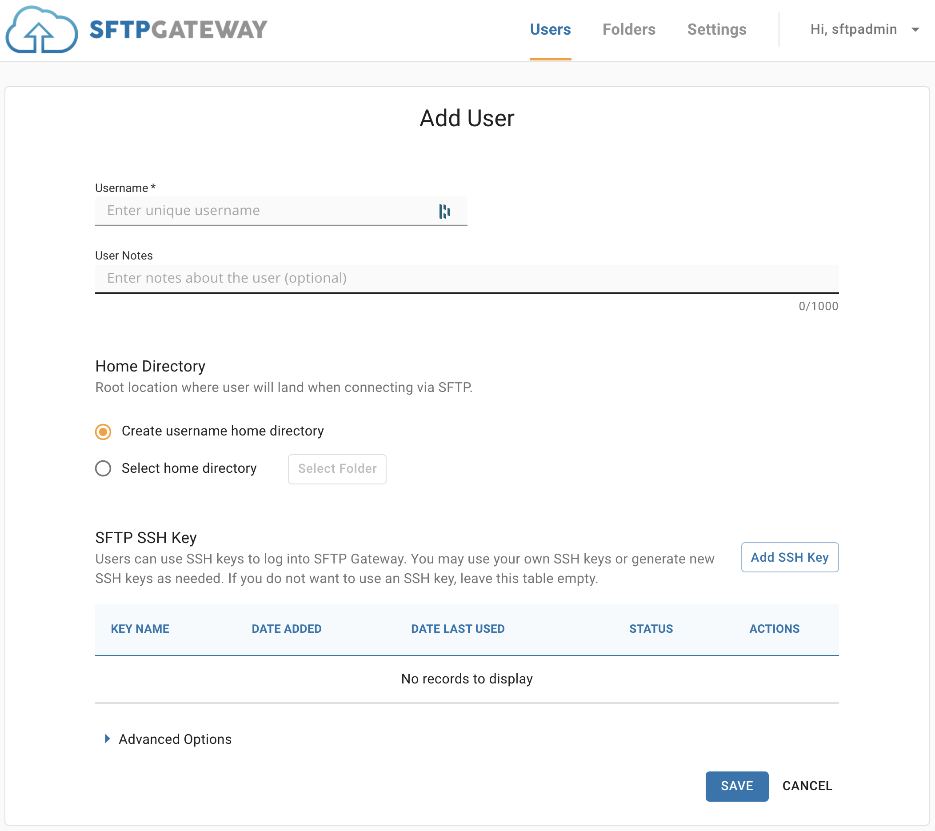Image resolution: width=935 pixels, height=831 pixels.
Task: Select Create username home directory radio
Action: pos(103,431)
